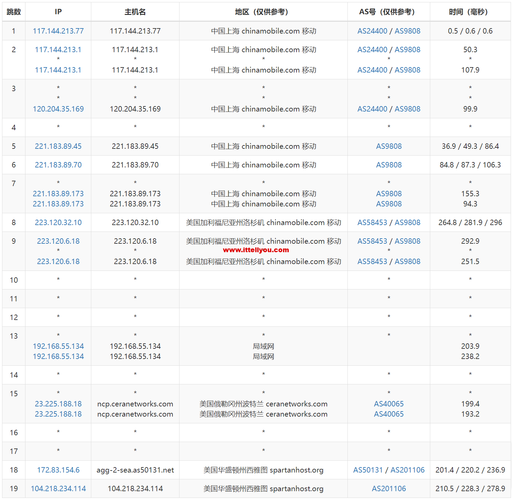The height and width of the screenshot is (501, 512).
Task: Click the AS58453 link beside the 251.5 time
Action: [372, 261]
